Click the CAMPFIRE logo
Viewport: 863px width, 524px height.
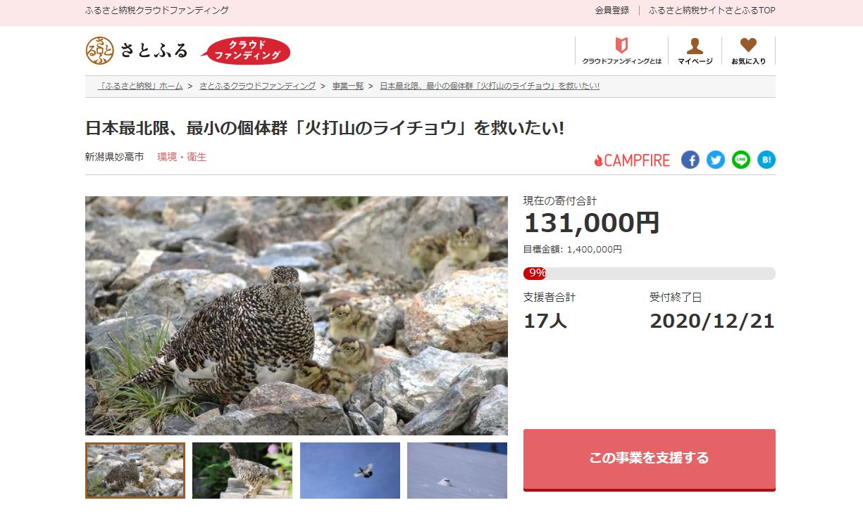[x=632, y=160]
